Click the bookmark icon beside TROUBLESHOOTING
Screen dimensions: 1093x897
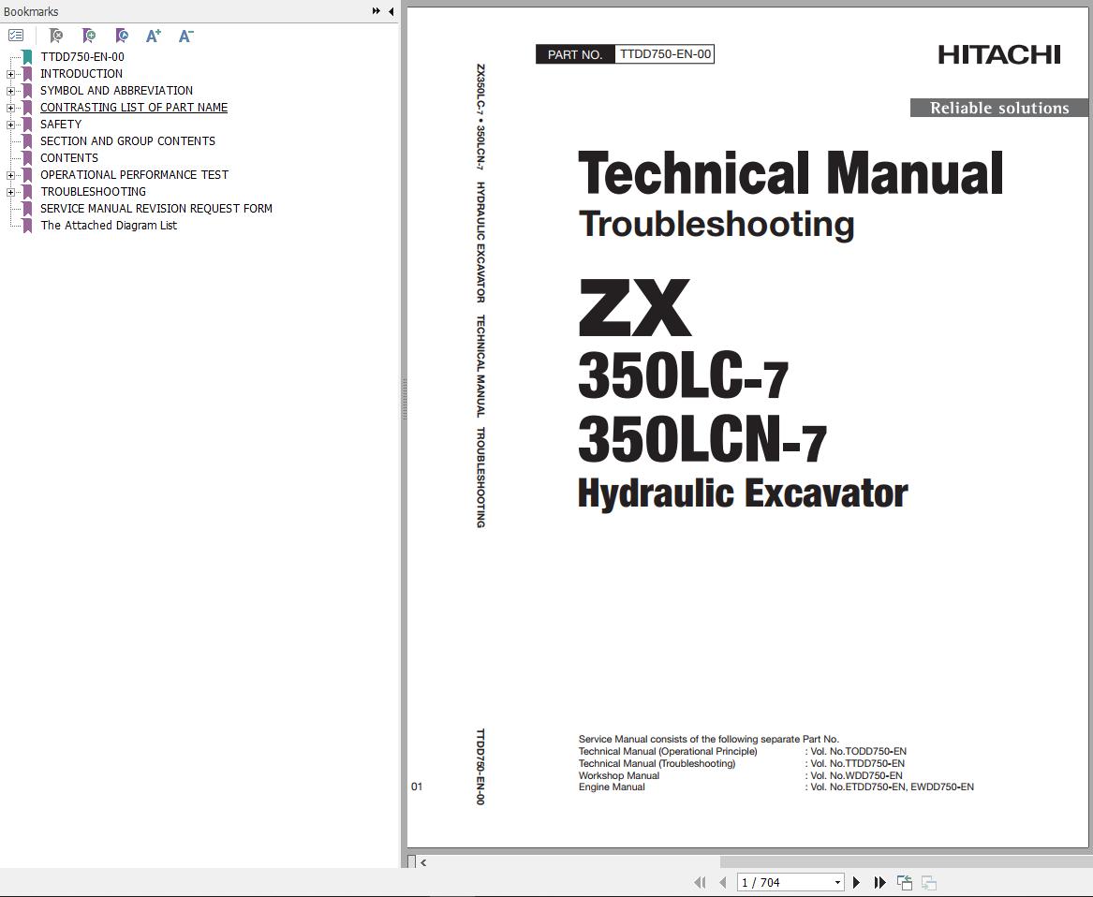pos(27,192)
